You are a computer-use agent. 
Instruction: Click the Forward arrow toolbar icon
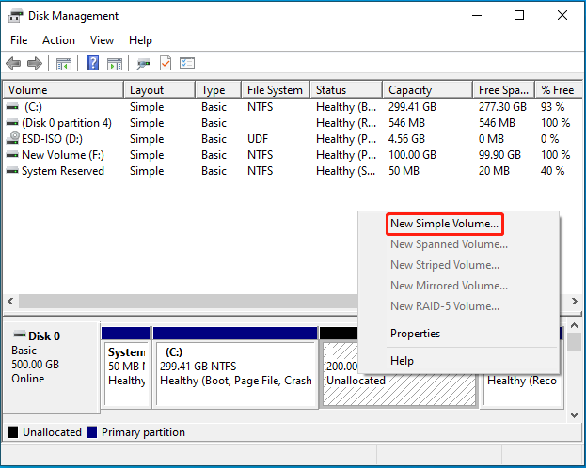click(x=35, y=64)
